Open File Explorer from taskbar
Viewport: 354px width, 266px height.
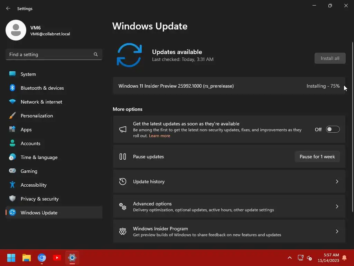coord(26,258)
